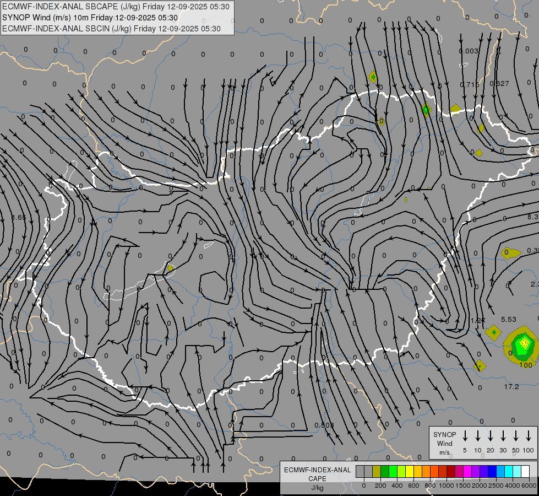Click the 'J/kg' unit label in the legend

[317, 488]
